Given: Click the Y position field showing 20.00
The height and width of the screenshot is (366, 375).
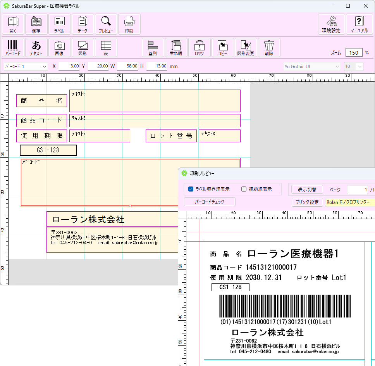Looking at the screenshot, I should click(x=98, y=66).
